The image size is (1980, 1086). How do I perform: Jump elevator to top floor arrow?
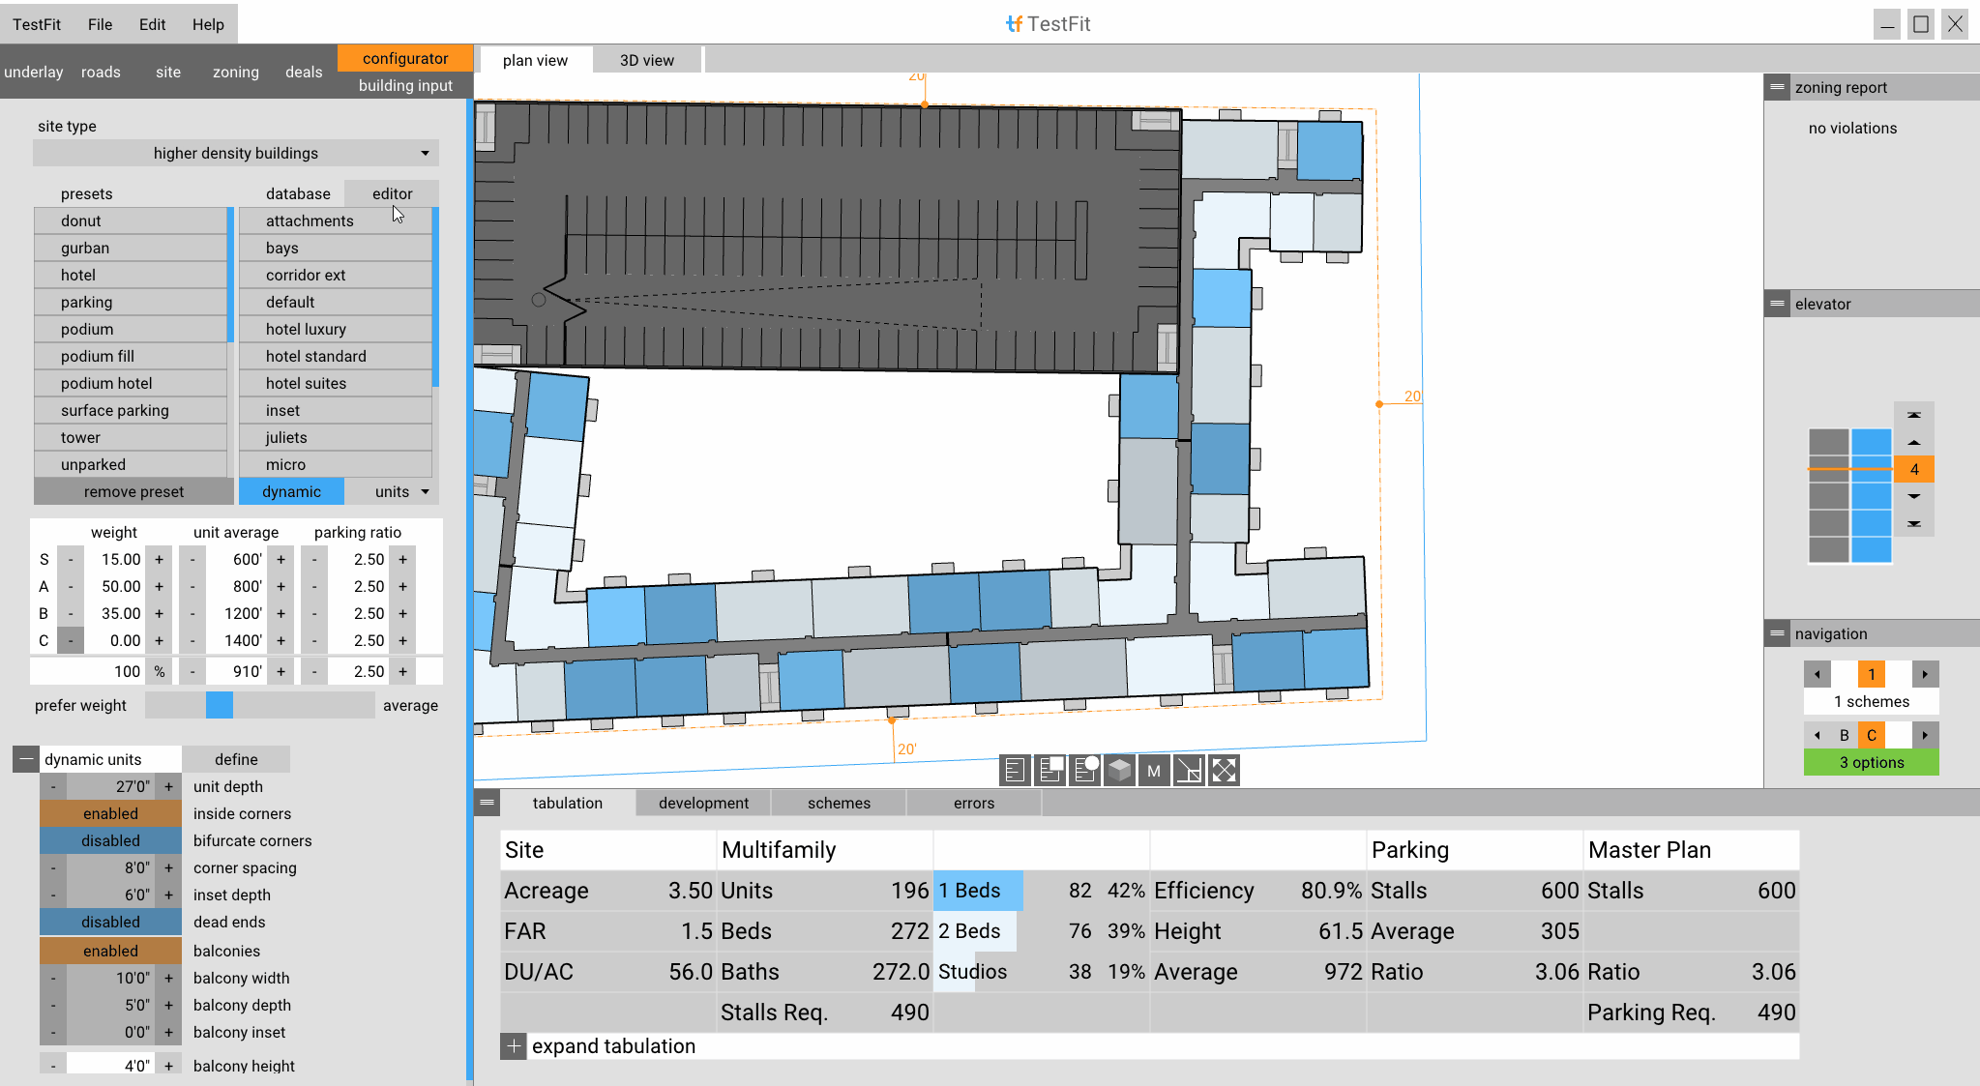[x=1913, y=415]
